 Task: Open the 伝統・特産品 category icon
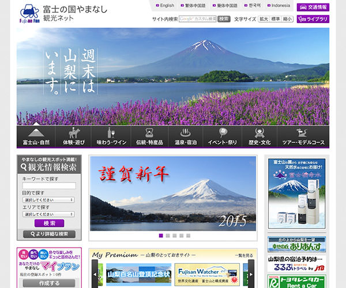click(x=149, y=133)
